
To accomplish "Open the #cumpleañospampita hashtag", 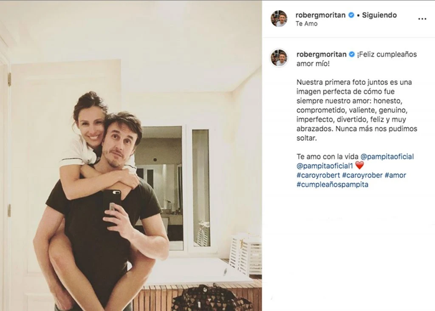I will coord(332,184).
